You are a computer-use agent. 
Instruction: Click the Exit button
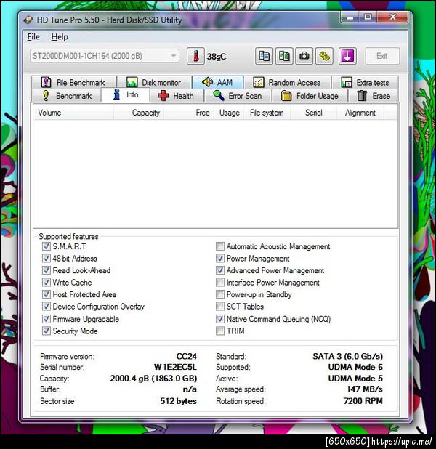382,56
